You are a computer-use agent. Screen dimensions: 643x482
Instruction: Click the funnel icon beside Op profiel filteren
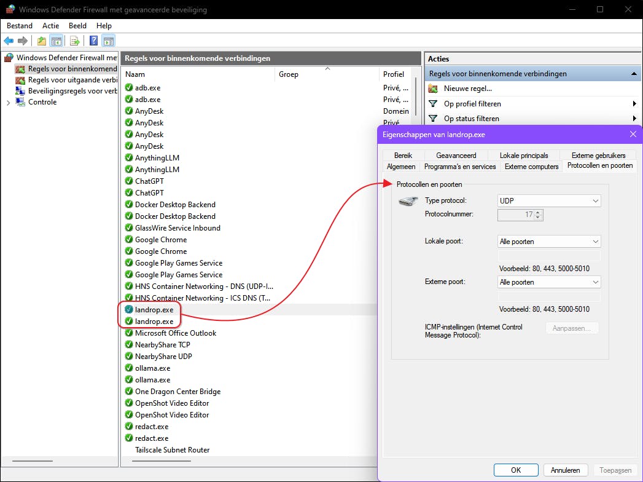click(x=433, y=103)
